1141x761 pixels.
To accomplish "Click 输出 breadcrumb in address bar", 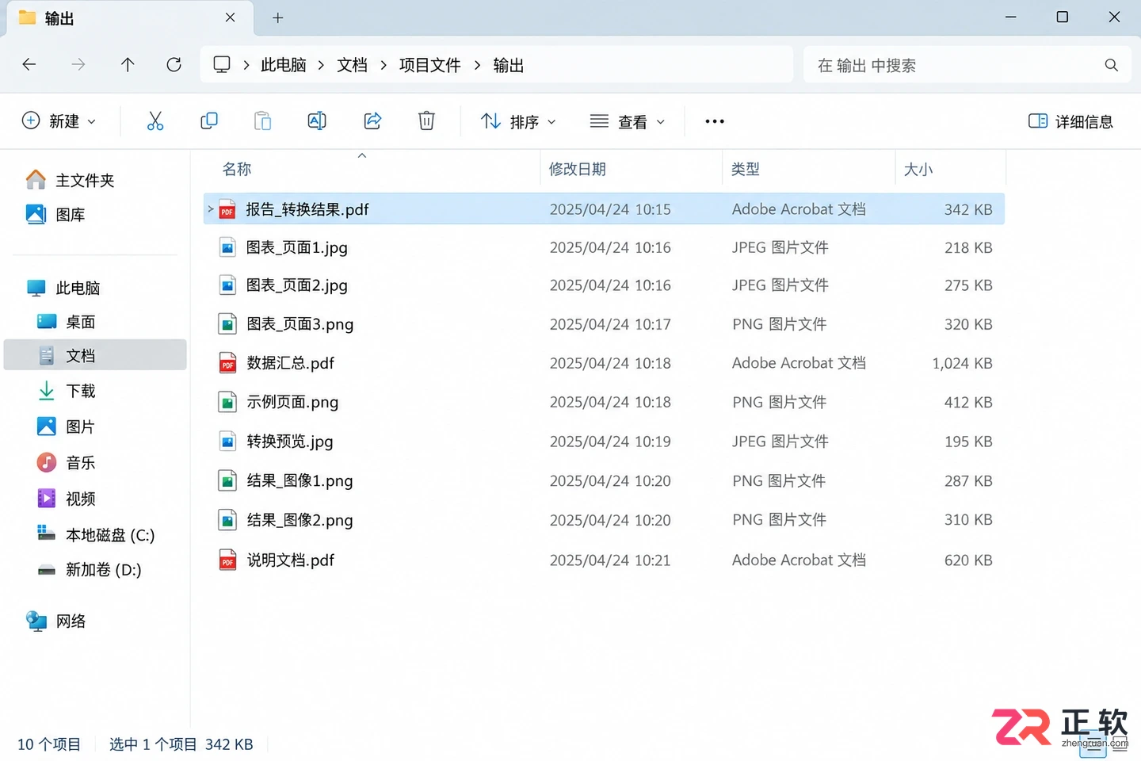I will [x=509, y=65].
